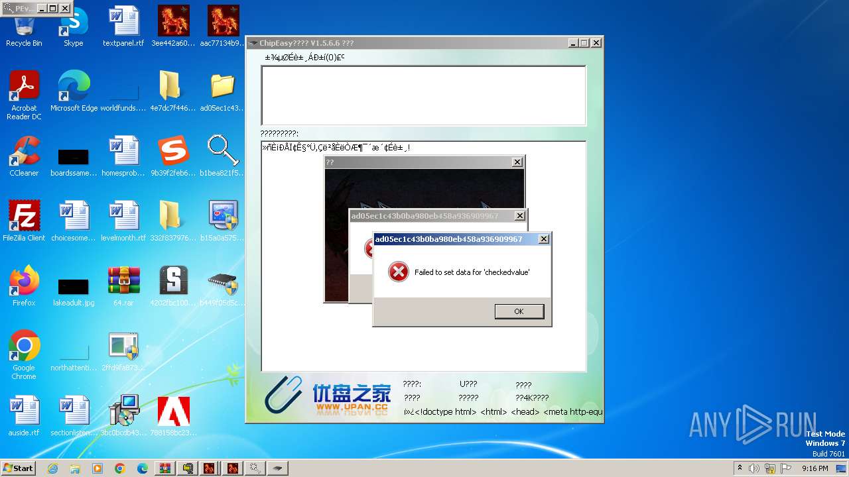849x477 pixels.
Task: Switch to the WinRAR taskbar button
Action: (x=165, y=468)
